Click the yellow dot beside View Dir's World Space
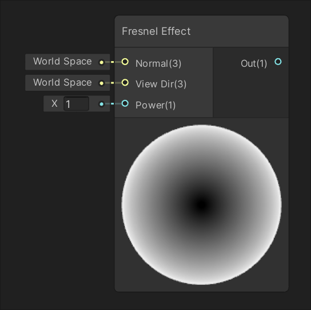 [102, 83]
